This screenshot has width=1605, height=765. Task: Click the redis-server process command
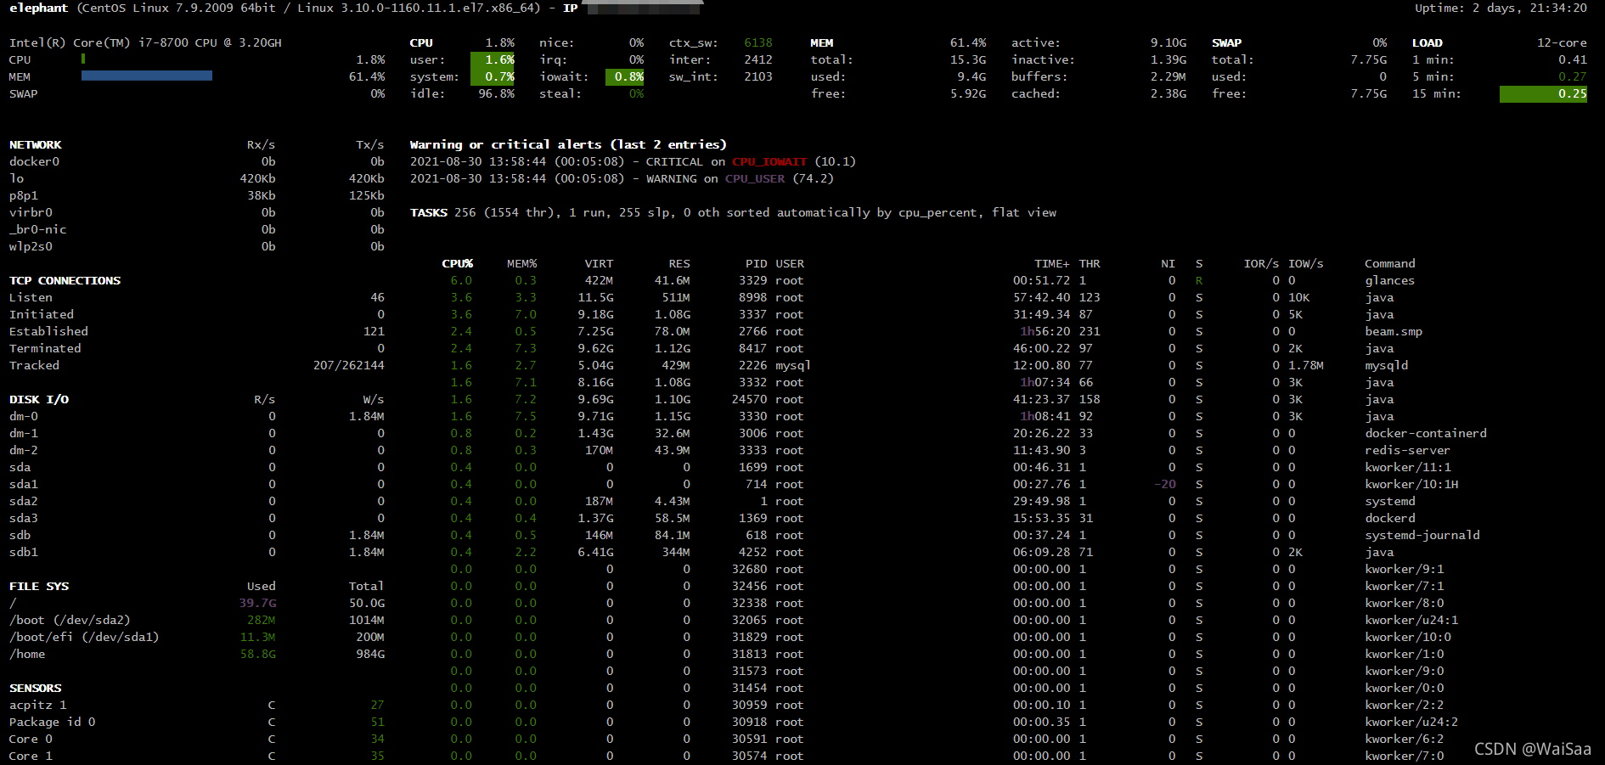[1407, 450]
